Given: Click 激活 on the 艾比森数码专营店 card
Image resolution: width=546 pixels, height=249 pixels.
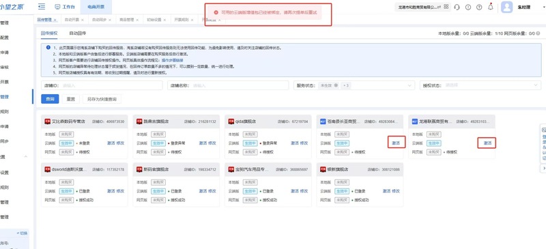Looking at the screenshot, I should pos(111,143).
